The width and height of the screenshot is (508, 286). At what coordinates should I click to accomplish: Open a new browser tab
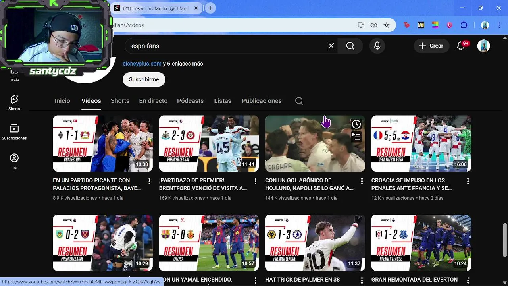210,8
